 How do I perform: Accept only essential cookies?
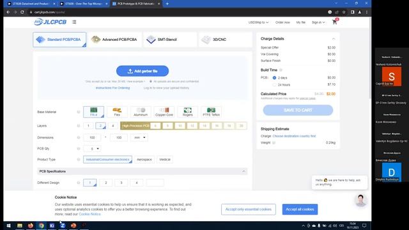pyautogui.click(x=249, y=210)
